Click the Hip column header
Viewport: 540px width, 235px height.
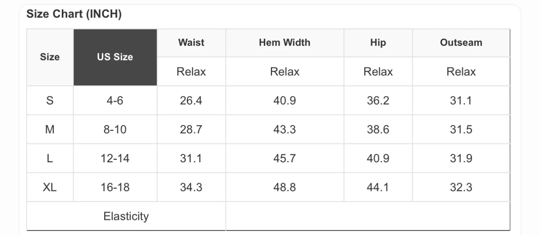point(378,43)
